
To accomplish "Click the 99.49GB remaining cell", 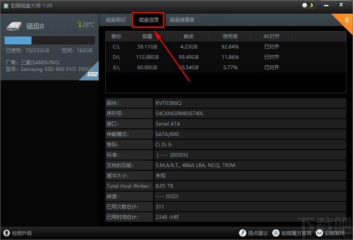I will pyautogui.click(x=189, y=57).
